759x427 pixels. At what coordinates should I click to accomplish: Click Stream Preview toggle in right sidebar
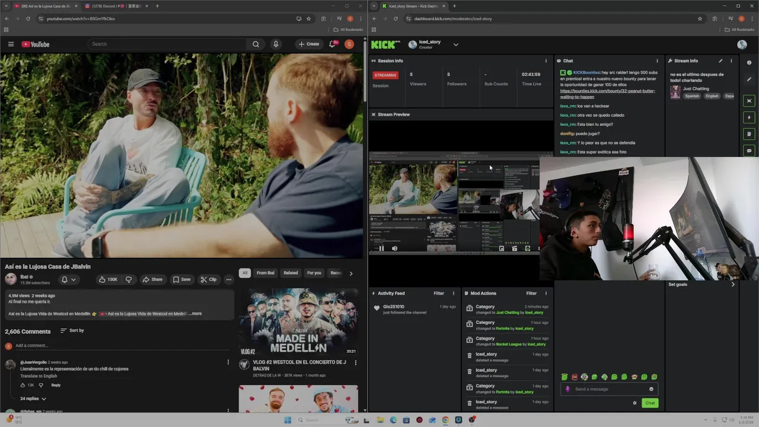tap(749, 101)
